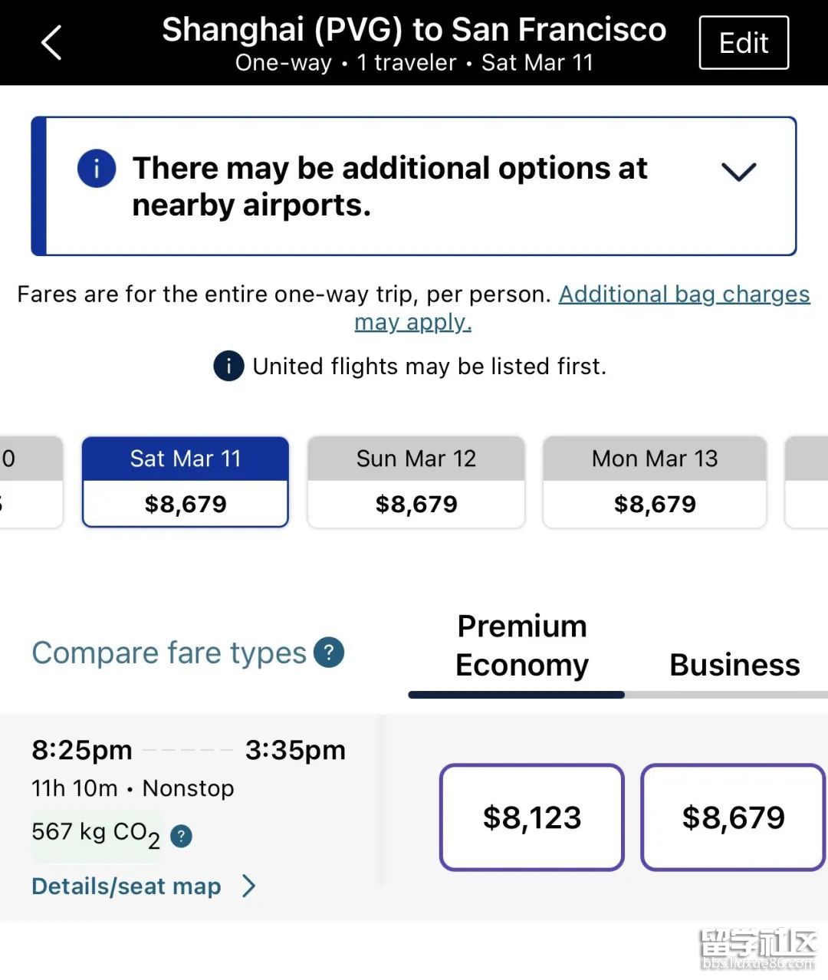Image resolution: width=828 pixels, height=980 pixels.
Task: Click Compare fare types link
Action: pos(169,653)
